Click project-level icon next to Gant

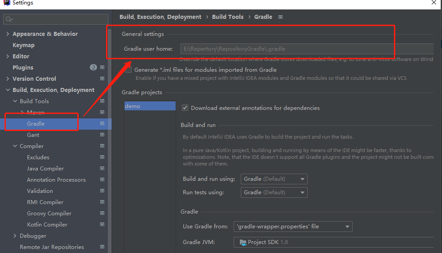(x=102, y=135)
